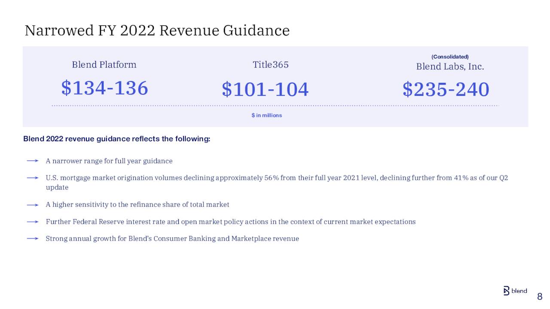Click the slide page number 8
Image resolution: width=550 pixels, height=309 pixels.
(x=540, y=297)
